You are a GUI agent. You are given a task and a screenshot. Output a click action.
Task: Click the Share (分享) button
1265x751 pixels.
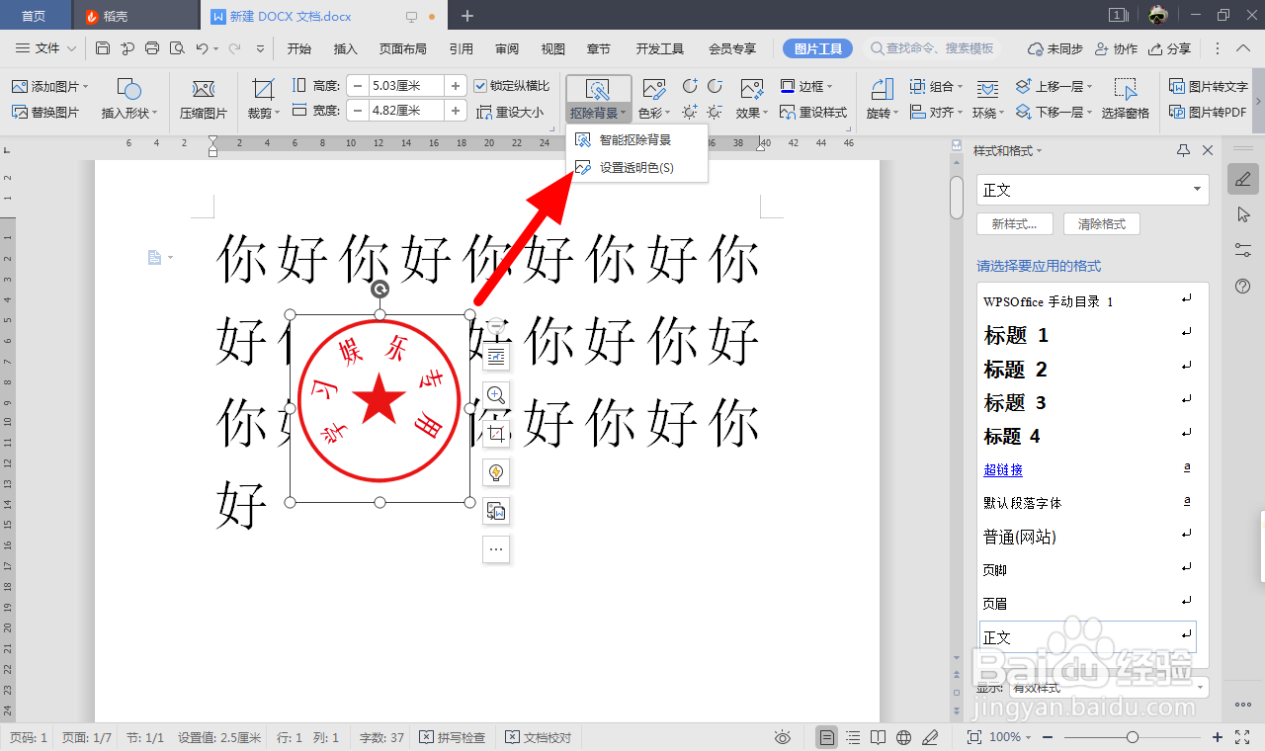(x=1170, y=48)
